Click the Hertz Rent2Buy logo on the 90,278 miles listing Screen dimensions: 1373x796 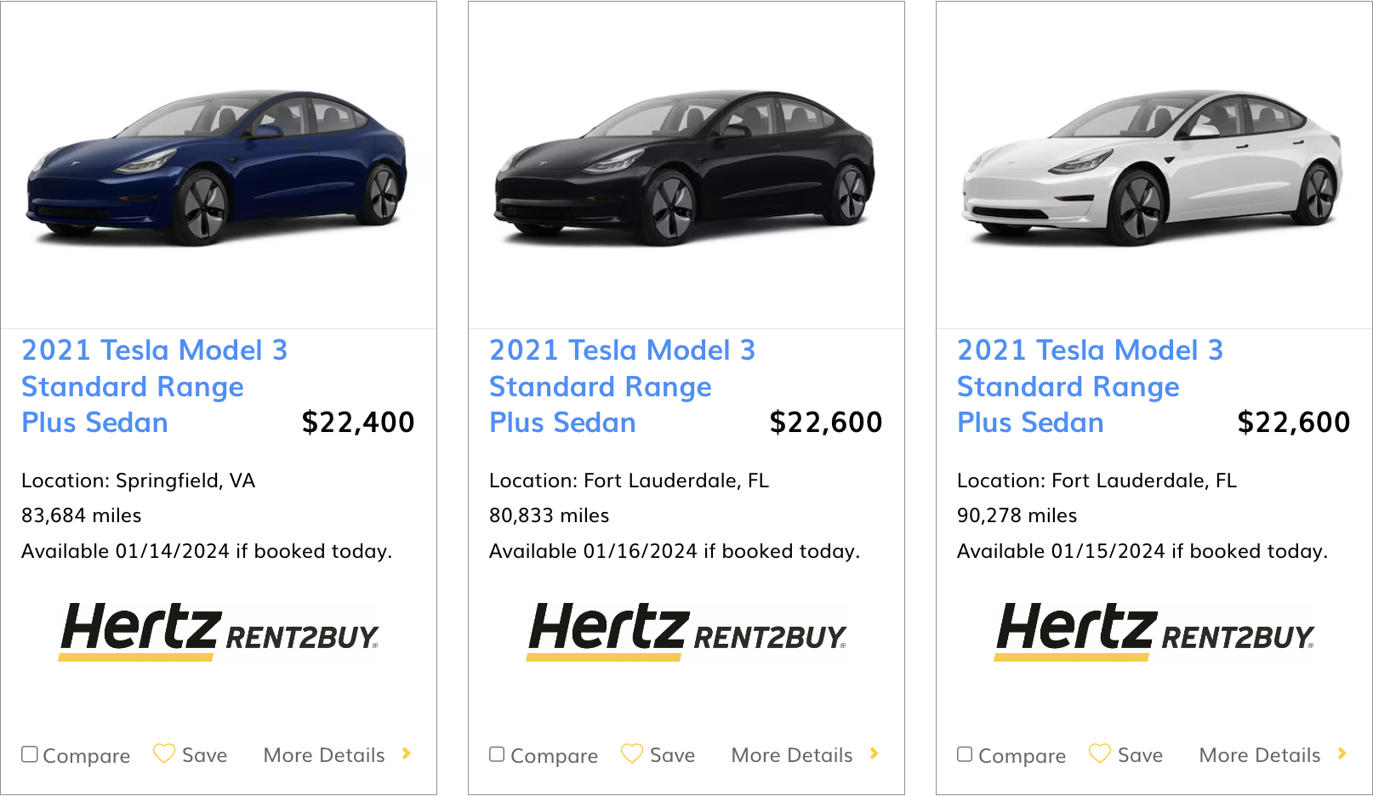pos(1154,630)
